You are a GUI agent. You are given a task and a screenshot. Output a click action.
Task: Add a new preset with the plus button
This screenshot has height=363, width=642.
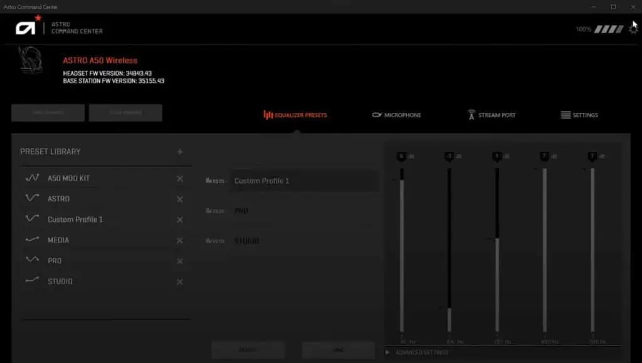pos(180,151)
